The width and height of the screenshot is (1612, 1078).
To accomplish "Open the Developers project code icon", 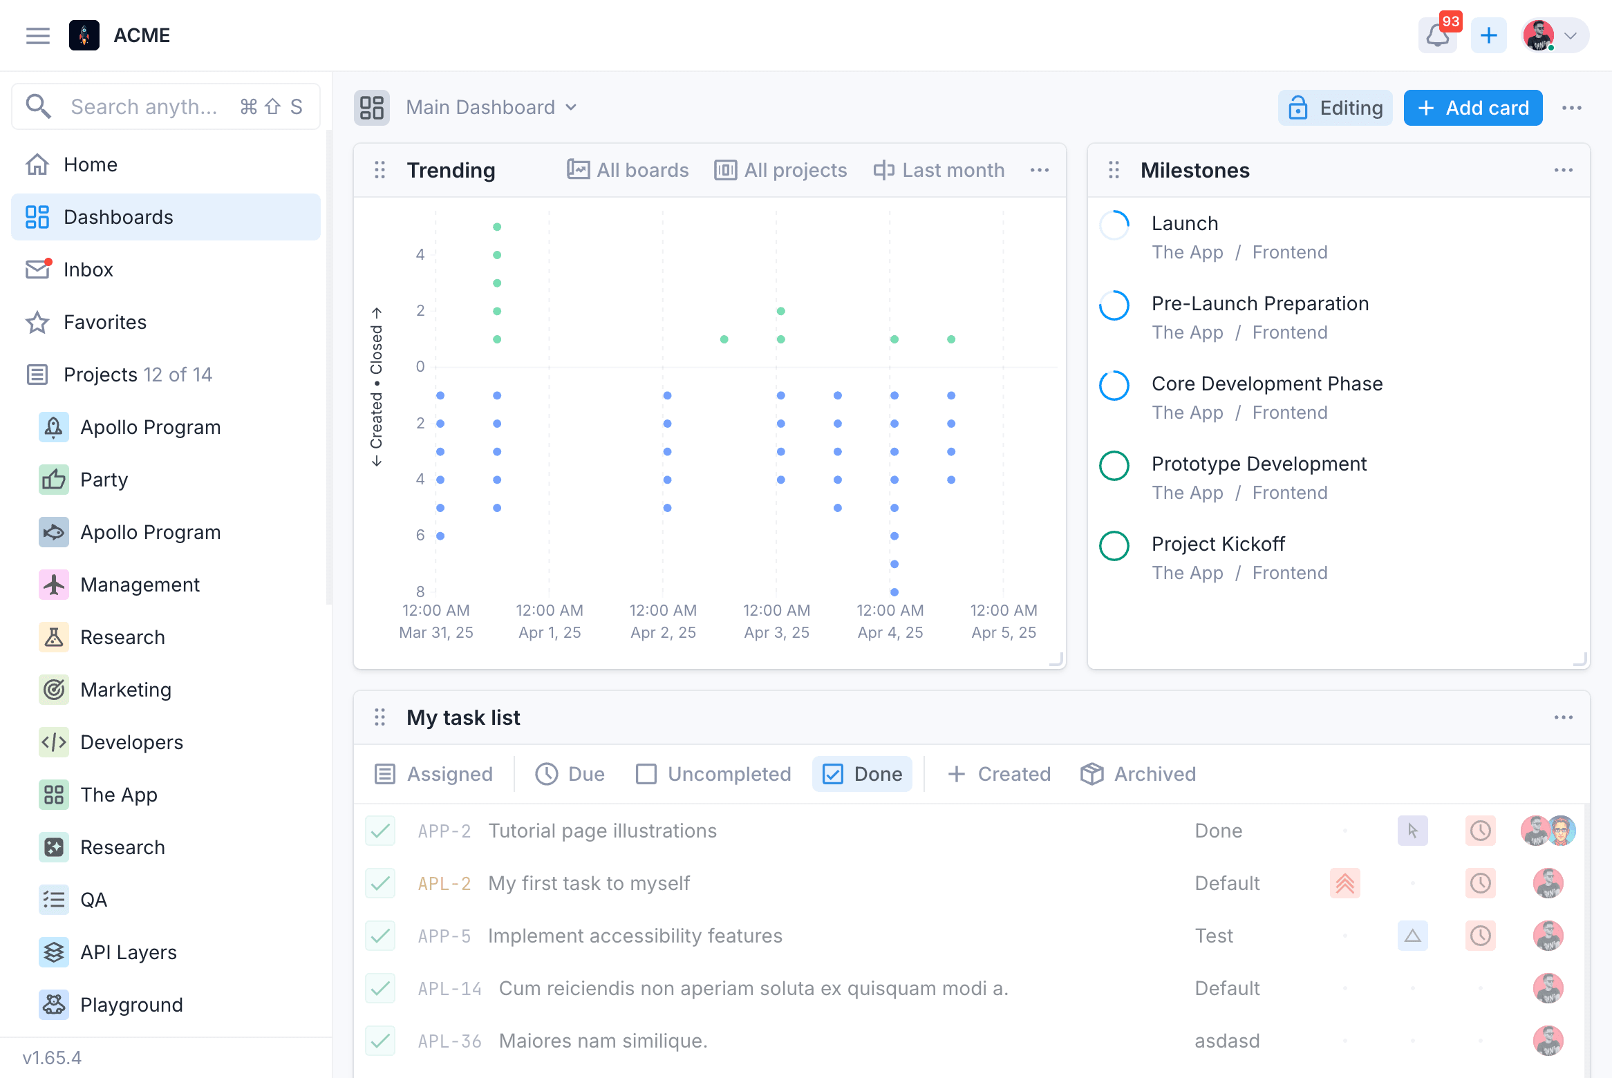I will (53, 742).
